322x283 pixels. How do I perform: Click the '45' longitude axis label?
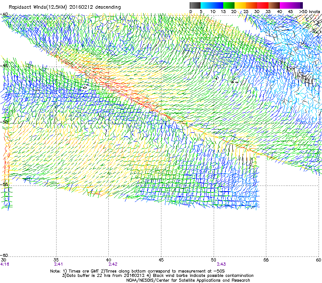click(x=161, y=260)
